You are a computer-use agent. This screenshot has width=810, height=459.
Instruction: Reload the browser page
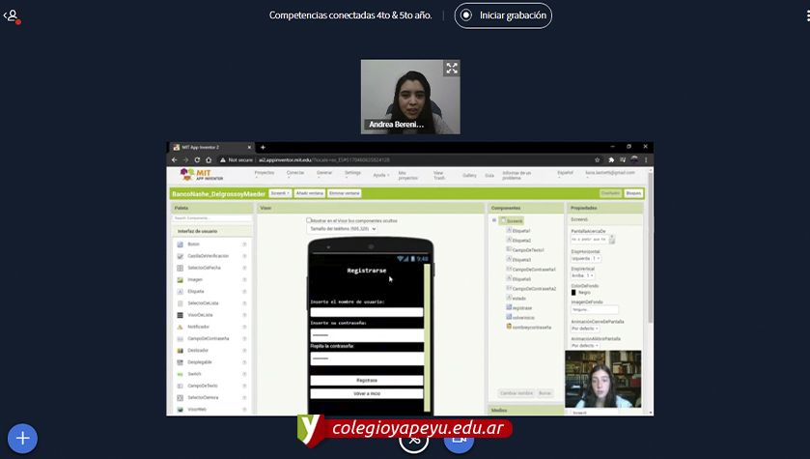[x=197, y=159]
